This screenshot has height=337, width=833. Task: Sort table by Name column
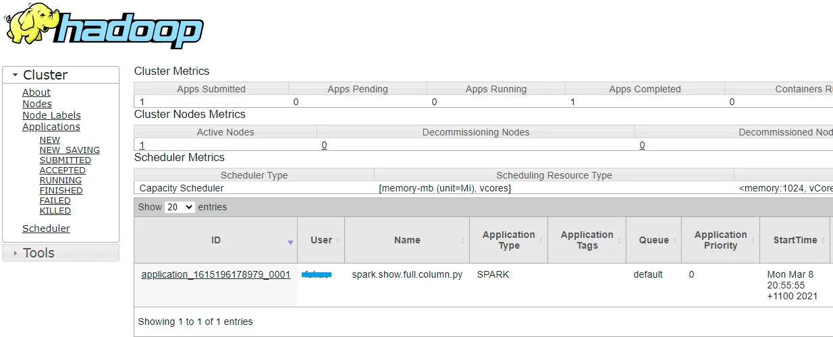pyautogui.click(x=407, y=240)
